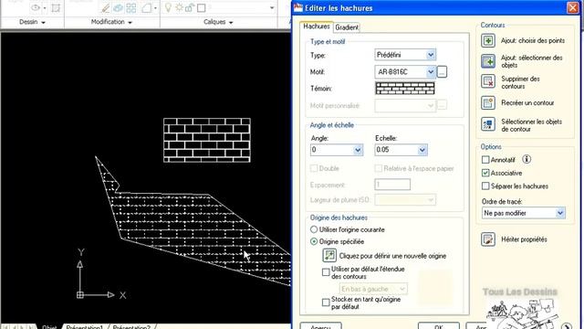Toggle the layer lightbulb on/off icon
584x329 pixels.
pos(168,8)
